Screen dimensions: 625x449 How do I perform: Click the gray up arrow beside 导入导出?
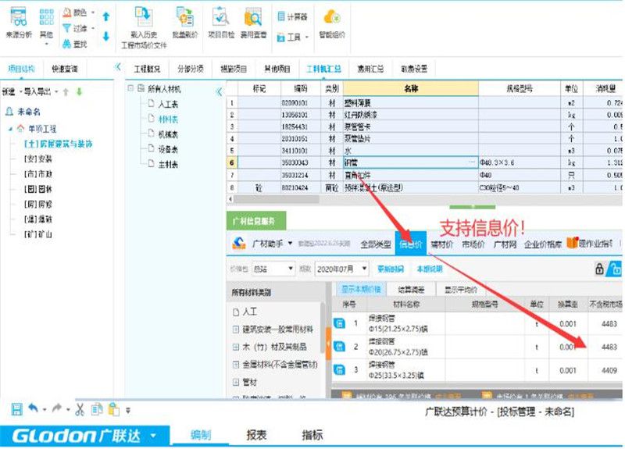click(x=66, y=92)
